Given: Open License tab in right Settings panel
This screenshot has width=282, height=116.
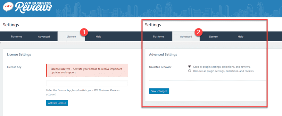Looking at the screenshot, I should click(213, 37).
